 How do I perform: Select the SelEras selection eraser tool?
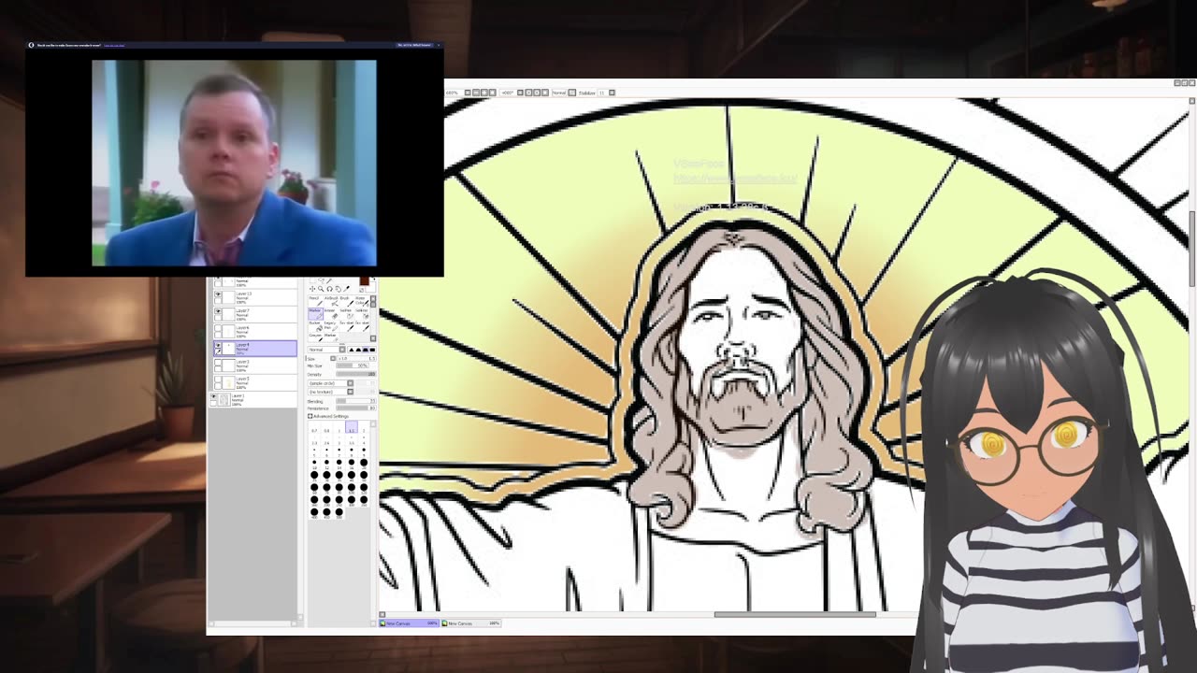[362, 314]
